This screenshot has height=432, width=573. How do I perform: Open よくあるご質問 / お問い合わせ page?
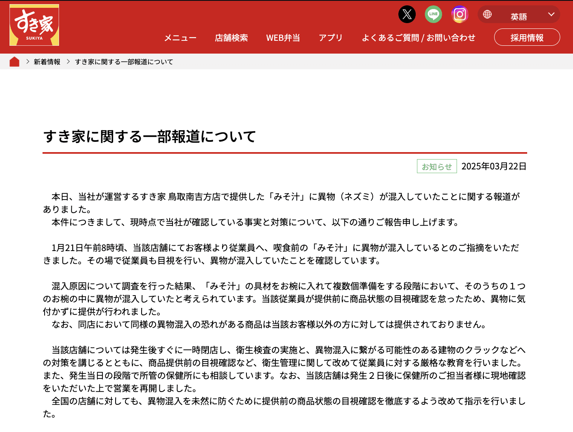tap(418, 38)
